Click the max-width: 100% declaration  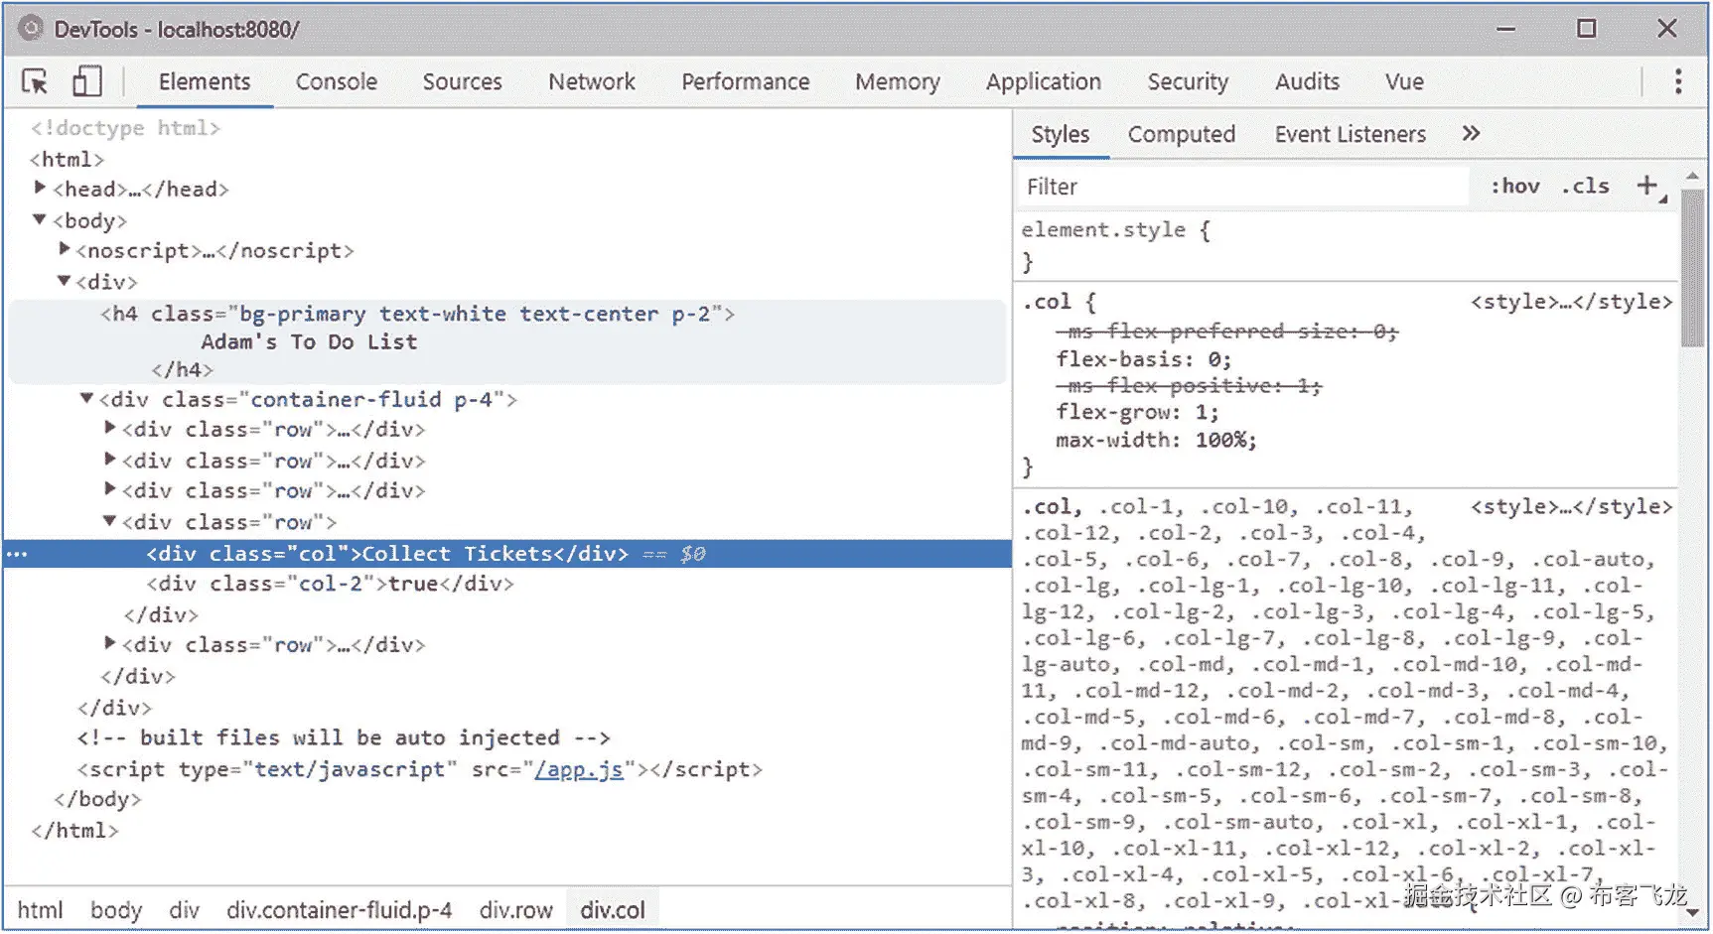tap(1156, 440)
